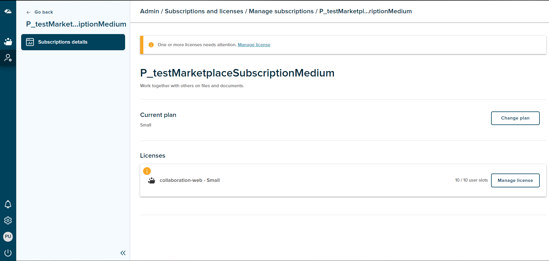This screenshot has width=549, height=261.
Task: Open the collaboration app from the sidebar
Action: (x=8, y=42)
